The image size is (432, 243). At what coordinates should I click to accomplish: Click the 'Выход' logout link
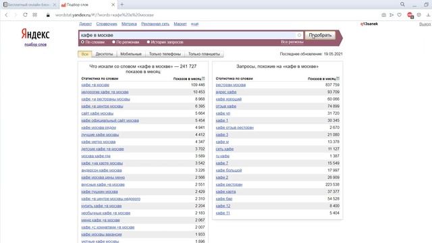click(425, 24)
